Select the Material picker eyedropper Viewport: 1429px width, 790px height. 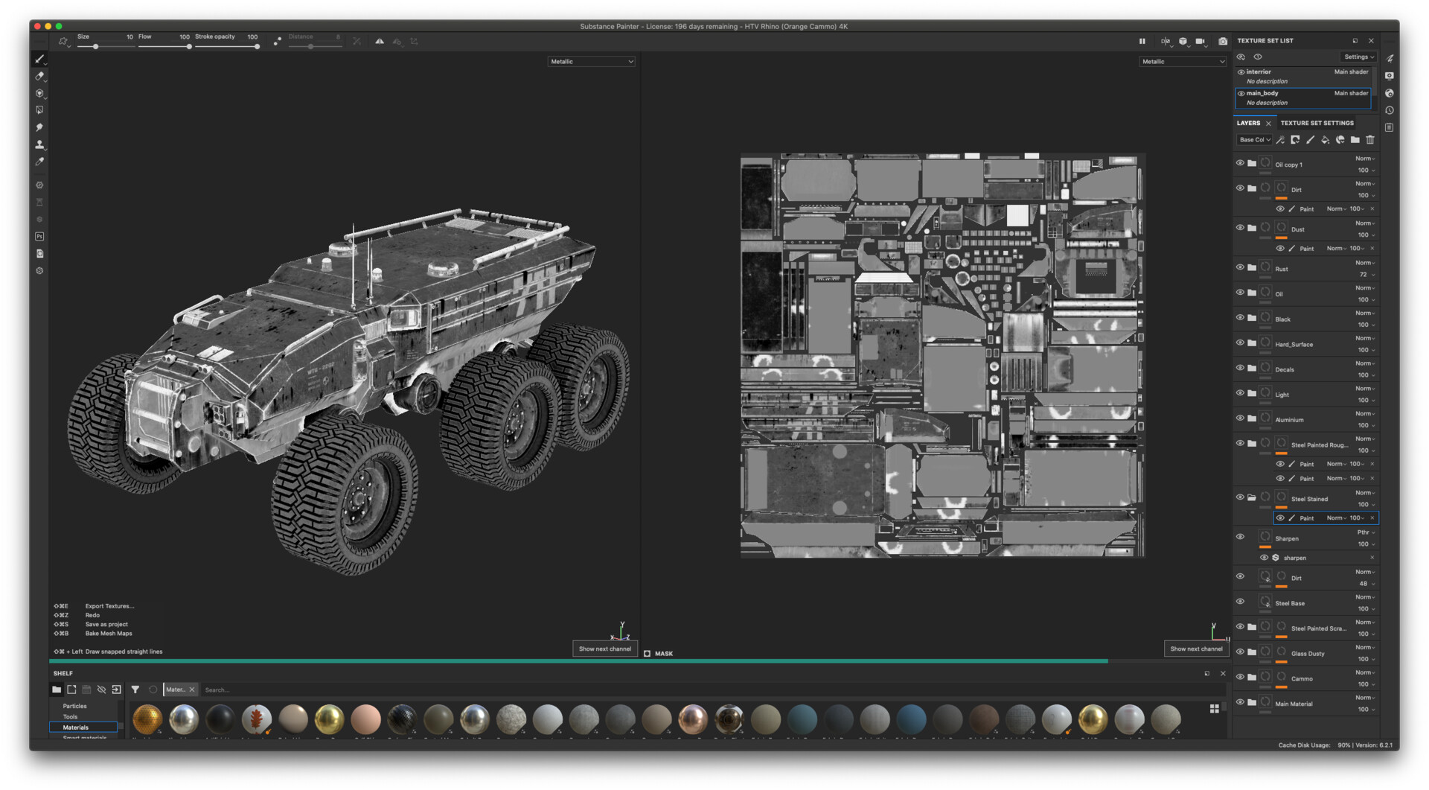pos(39,162)
